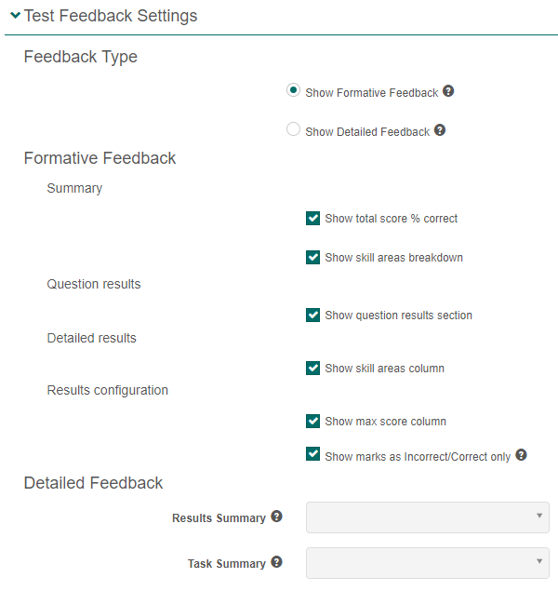
Task: Collapse the Test Feedback Settings section
Action: [x=15, y=16]
